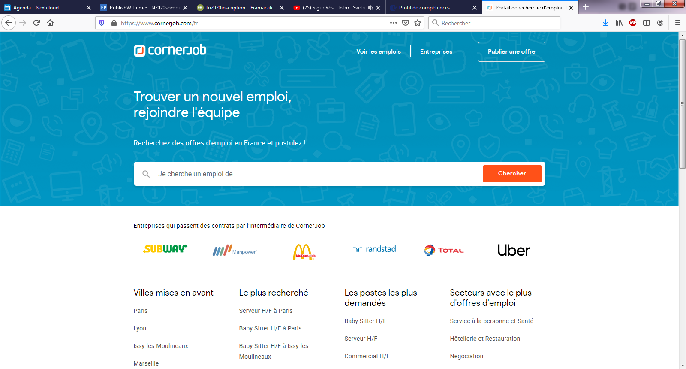This screenshot has width=686, height=369.
Task: Open the Firefox library icon
Action: click(x=619, y=23)
